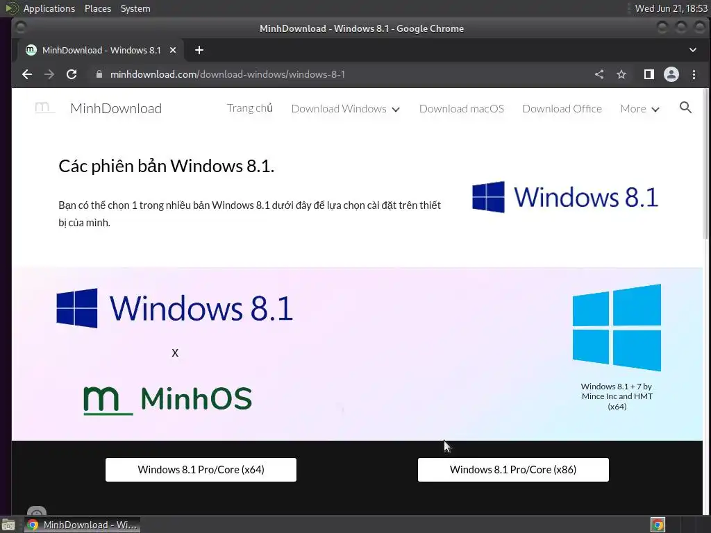Open a new tab with plus icon
This screenshot has height=533, width=711.
tap(199, 50)
